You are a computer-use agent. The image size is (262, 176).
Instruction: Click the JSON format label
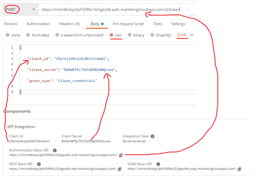[x=182, y=35]
